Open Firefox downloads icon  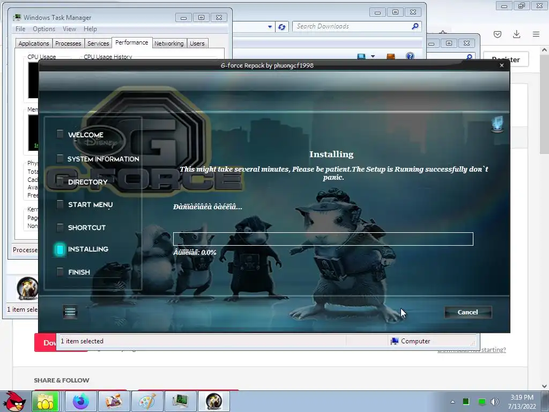click(516, 34)
